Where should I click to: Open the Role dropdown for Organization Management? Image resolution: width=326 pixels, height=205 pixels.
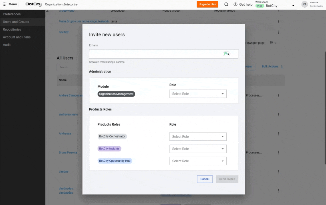click(198, 94)
